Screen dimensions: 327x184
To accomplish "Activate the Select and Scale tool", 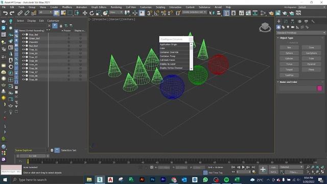I will 99,13.
